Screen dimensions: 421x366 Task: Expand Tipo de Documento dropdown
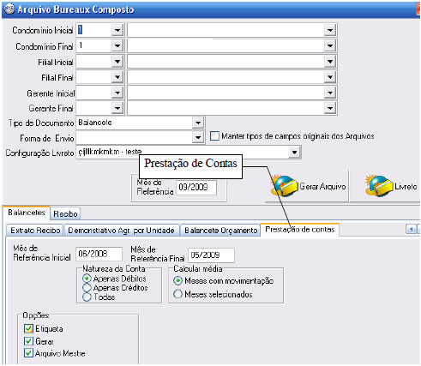coord(197,123)
